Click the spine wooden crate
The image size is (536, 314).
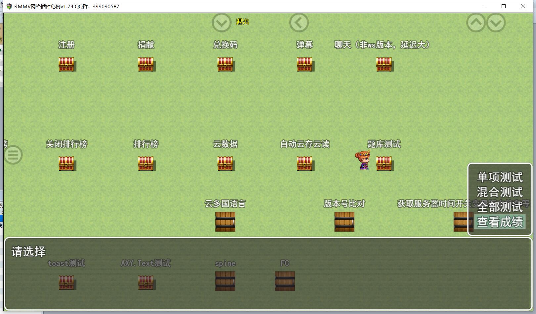[225, 281]
